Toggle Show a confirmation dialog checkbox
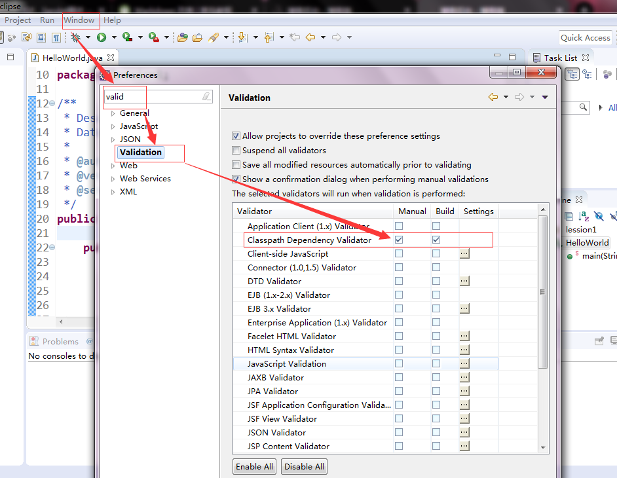 236,179
